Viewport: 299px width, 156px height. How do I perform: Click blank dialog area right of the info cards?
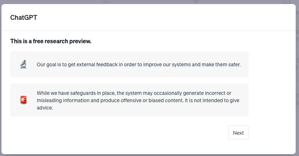point(271,84)
